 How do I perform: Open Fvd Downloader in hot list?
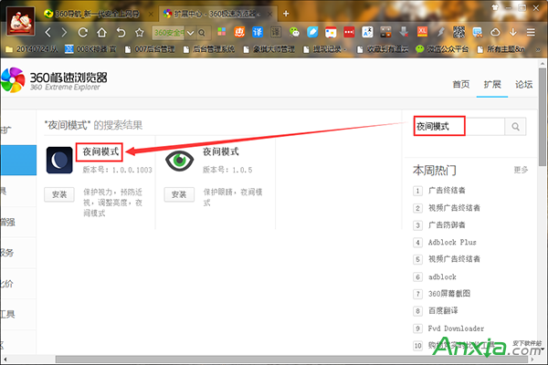point(456,328)
